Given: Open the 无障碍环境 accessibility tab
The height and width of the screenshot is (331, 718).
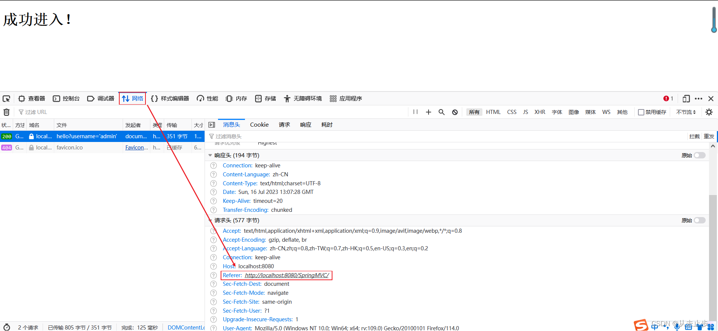Looking at the screenshot, I should (x=303, y=99).
